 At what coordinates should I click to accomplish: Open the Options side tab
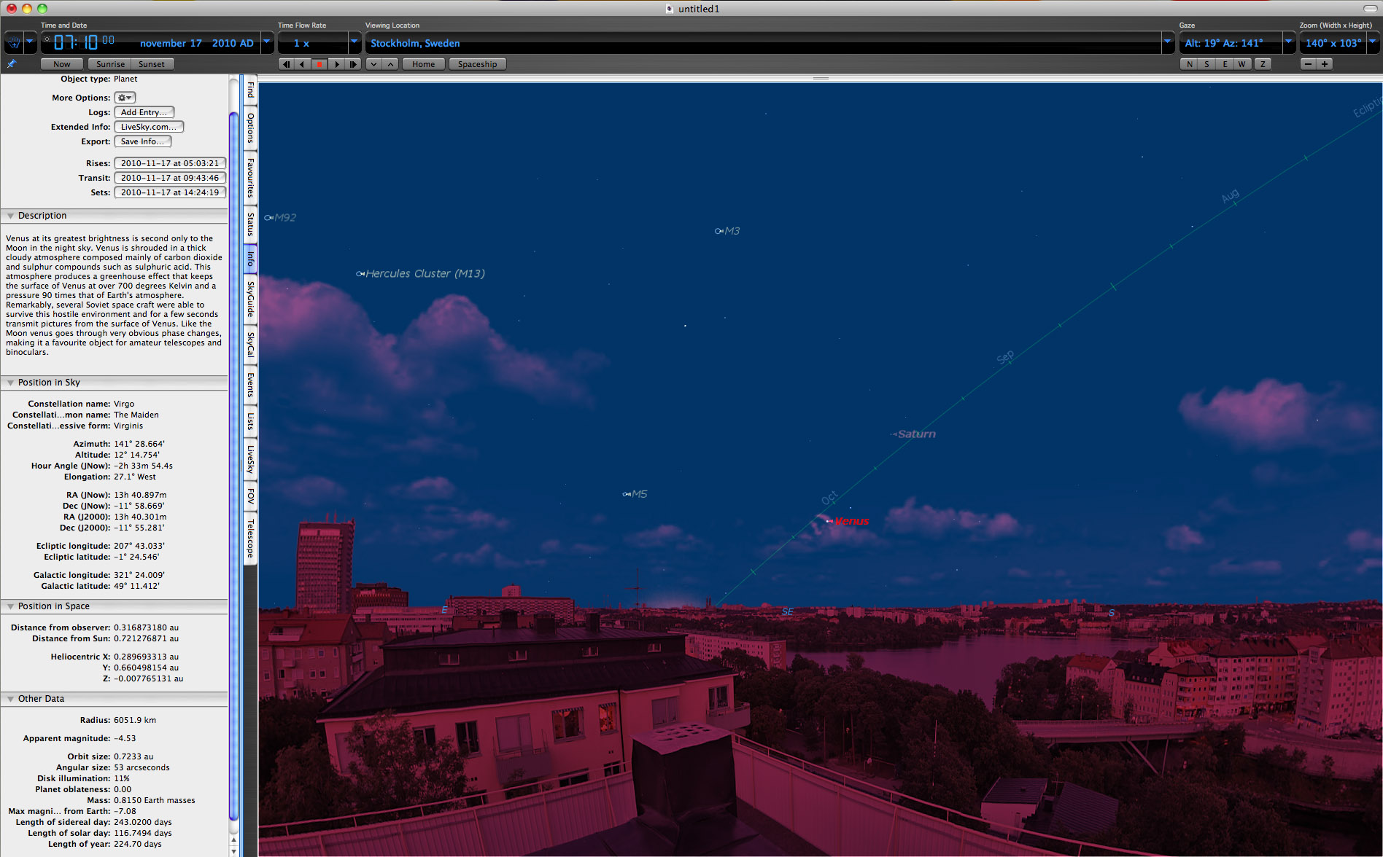click(250, 128)
